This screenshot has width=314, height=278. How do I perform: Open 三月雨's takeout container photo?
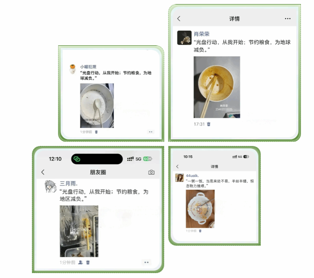click(79, 231)
